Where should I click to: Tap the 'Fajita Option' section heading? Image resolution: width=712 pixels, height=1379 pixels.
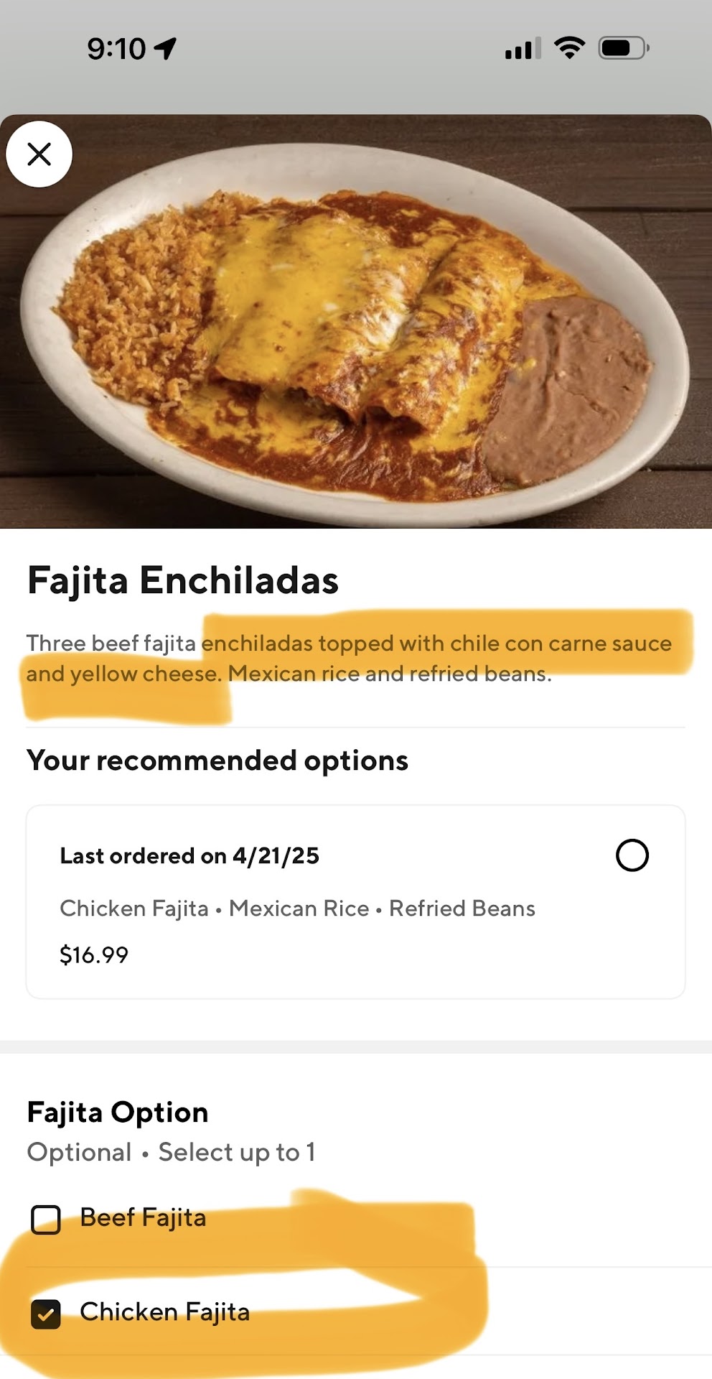[x=118, y=1113]
